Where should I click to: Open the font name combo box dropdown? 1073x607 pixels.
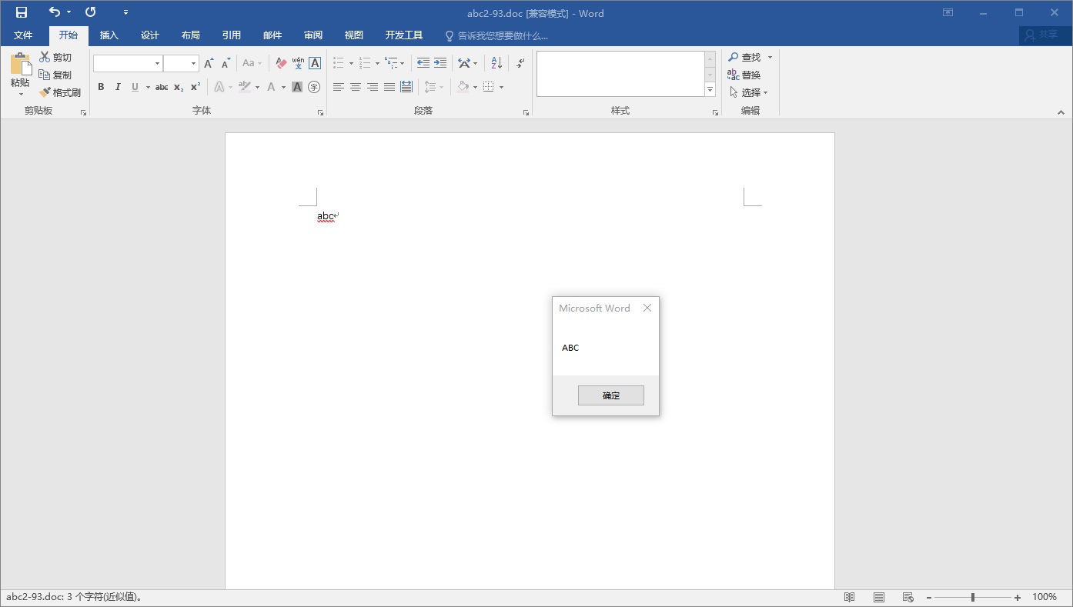click(x=158, y=64)
